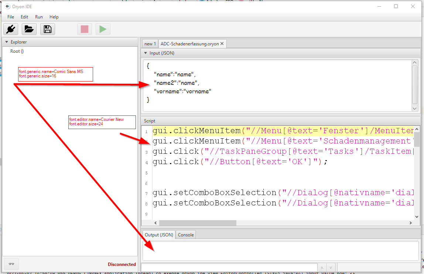Switch to the new 1 tab
The width and height of the screenshot is (424, 274).
pyautogui.click(x=150, y=44)
